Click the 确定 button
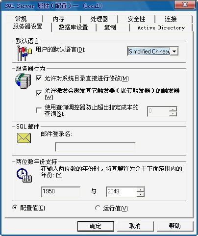 96,226
